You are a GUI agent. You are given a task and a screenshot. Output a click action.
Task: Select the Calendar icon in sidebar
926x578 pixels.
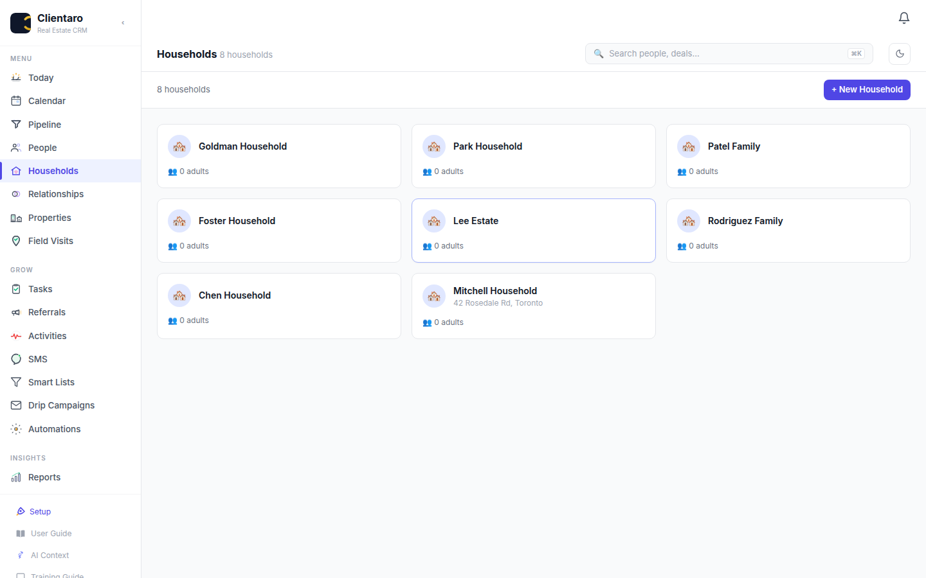[x=16, y=101]
